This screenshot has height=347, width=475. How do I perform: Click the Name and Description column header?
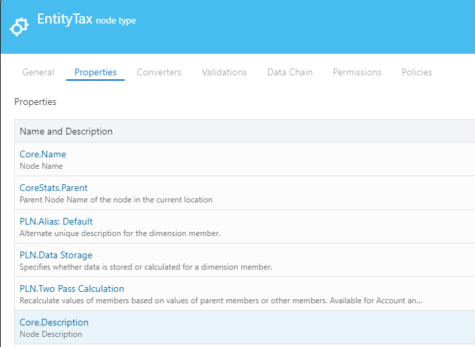pyautogui.click(x=66, y=131)
